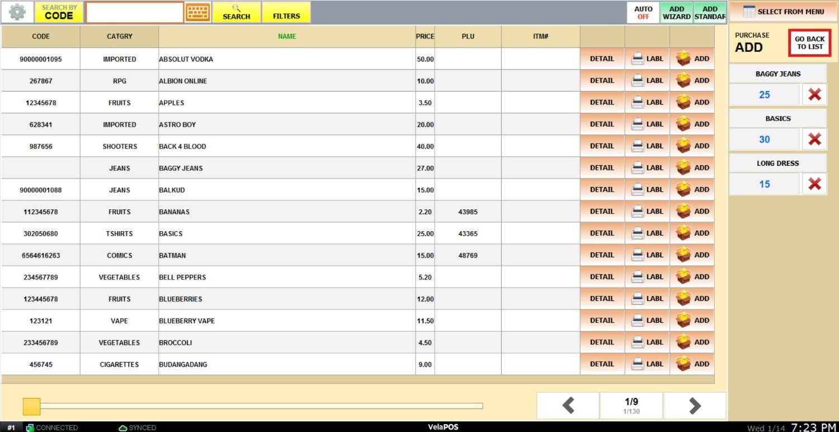Screen dimensions: 839x432
Task: Open the settings gear icon
Action: [17, 12]
